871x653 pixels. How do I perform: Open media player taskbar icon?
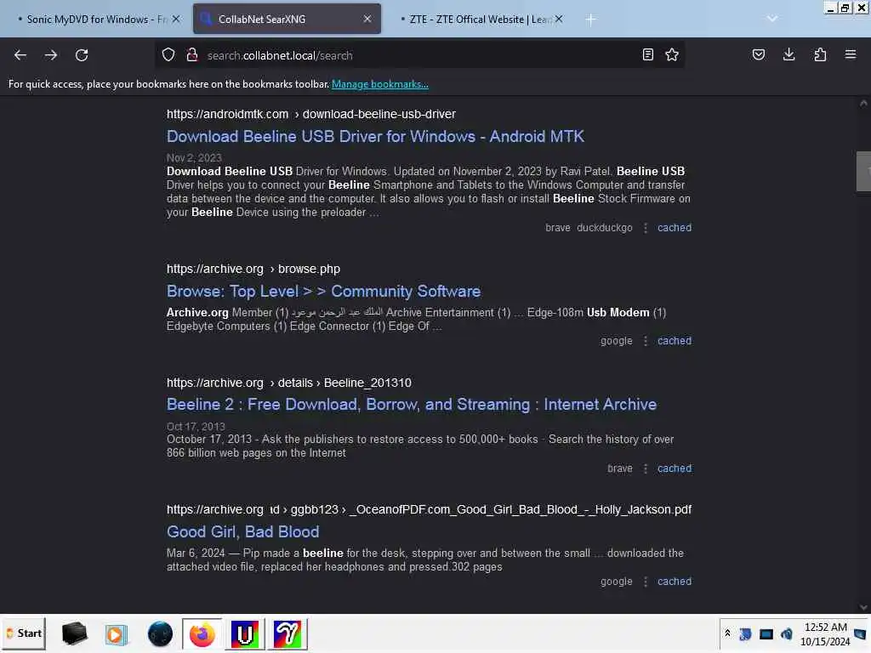click(116, 633)
